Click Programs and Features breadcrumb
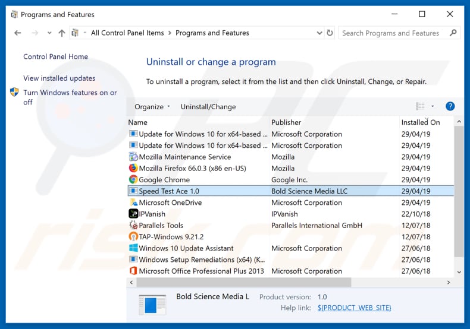Viewport: 470px width, 329px height. click(x=212, y=33)
